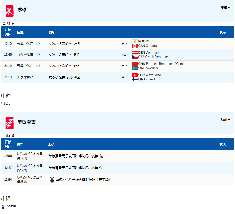235x214 pixels.
Task: Open the 单板滑雪男子坡面障碍技巧决赛第2轮 event
Action: point(76,168)
